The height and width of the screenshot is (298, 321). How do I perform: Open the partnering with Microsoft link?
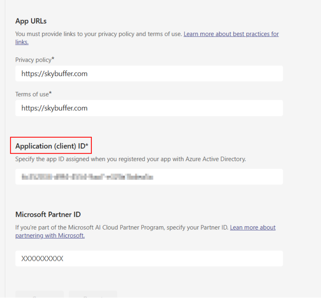click(x=50, y=236)
